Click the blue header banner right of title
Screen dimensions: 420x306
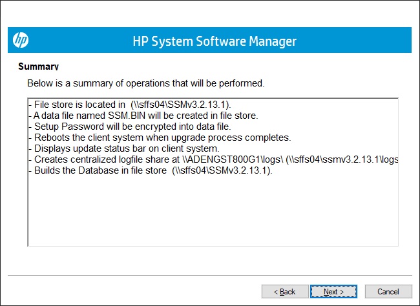click(x=355, y=41)
